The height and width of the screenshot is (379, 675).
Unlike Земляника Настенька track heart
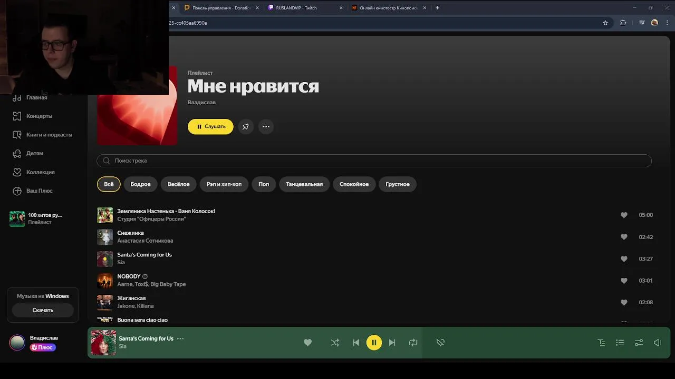[x=624, y=215]
